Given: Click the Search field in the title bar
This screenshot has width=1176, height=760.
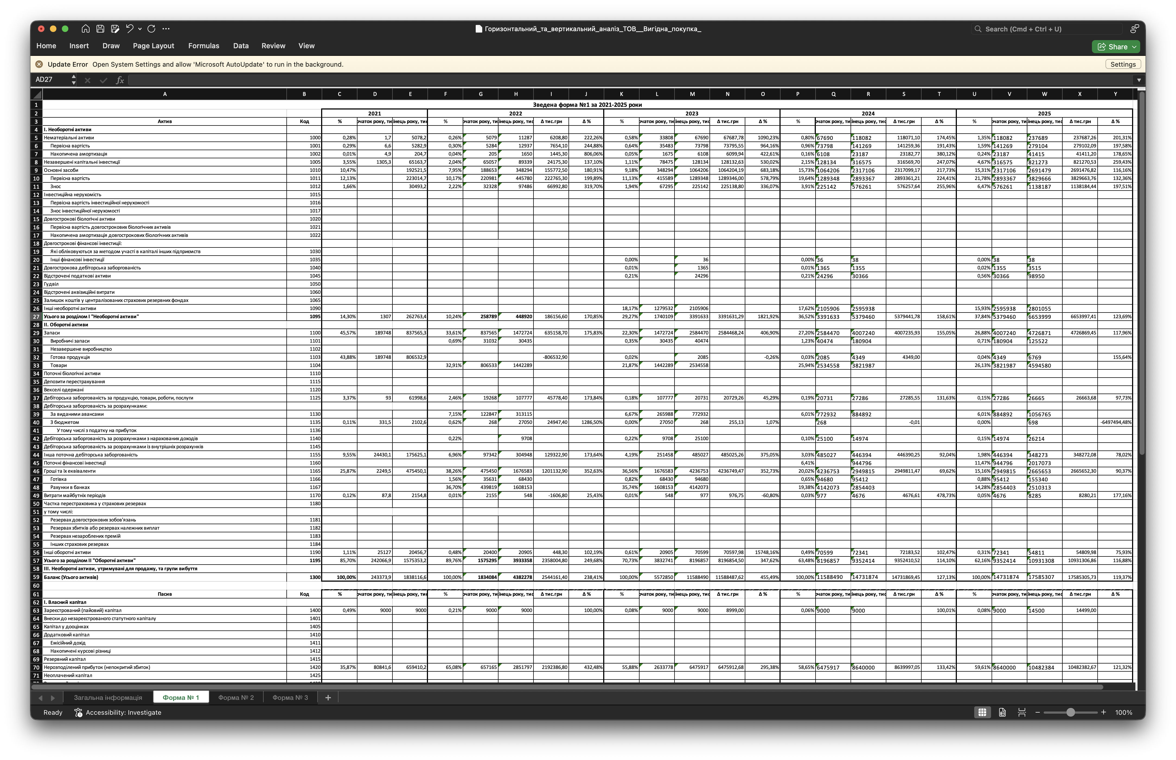Looking at the screenshot, I should tap(1047, 29).
